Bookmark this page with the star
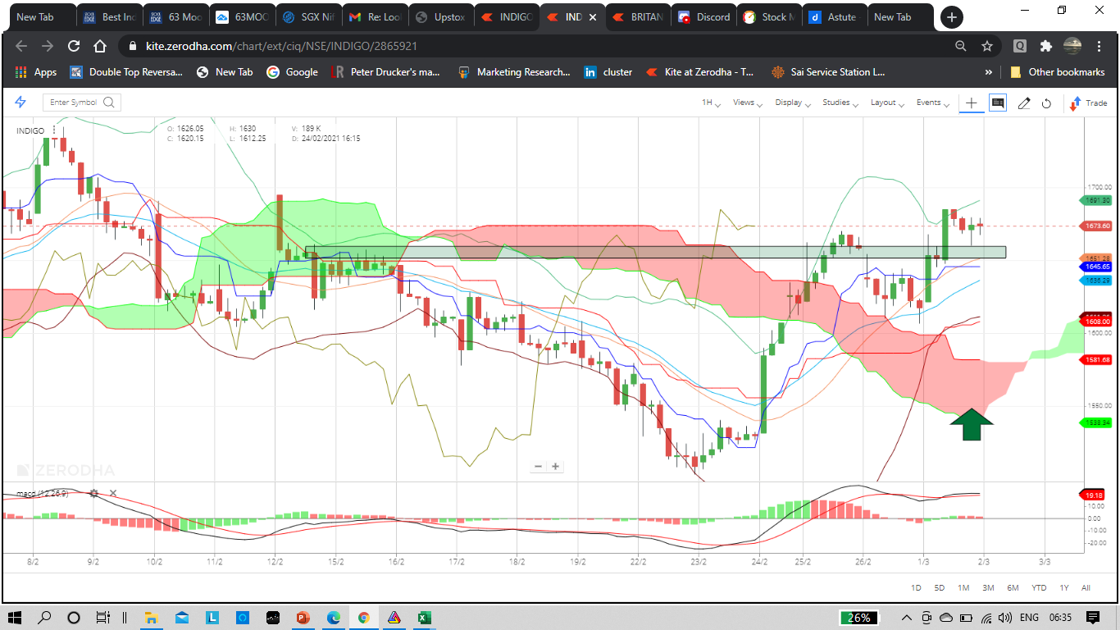This screenshot has height=630, width=1120. (x=987, y=47)
